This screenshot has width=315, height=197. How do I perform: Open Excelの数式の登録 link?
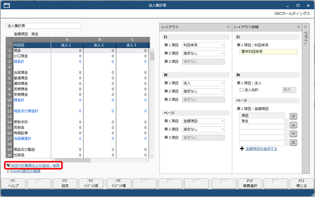click(x=25, y=171)
